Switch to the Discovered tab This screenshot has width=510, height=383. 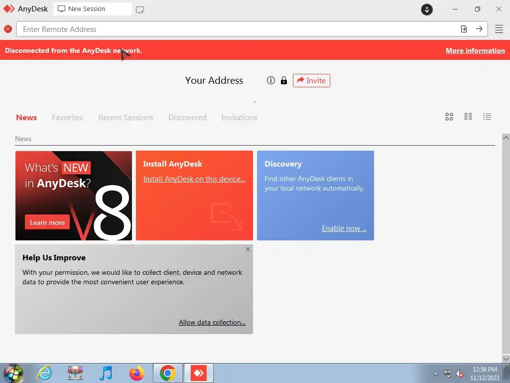click(x=187, y=118)
